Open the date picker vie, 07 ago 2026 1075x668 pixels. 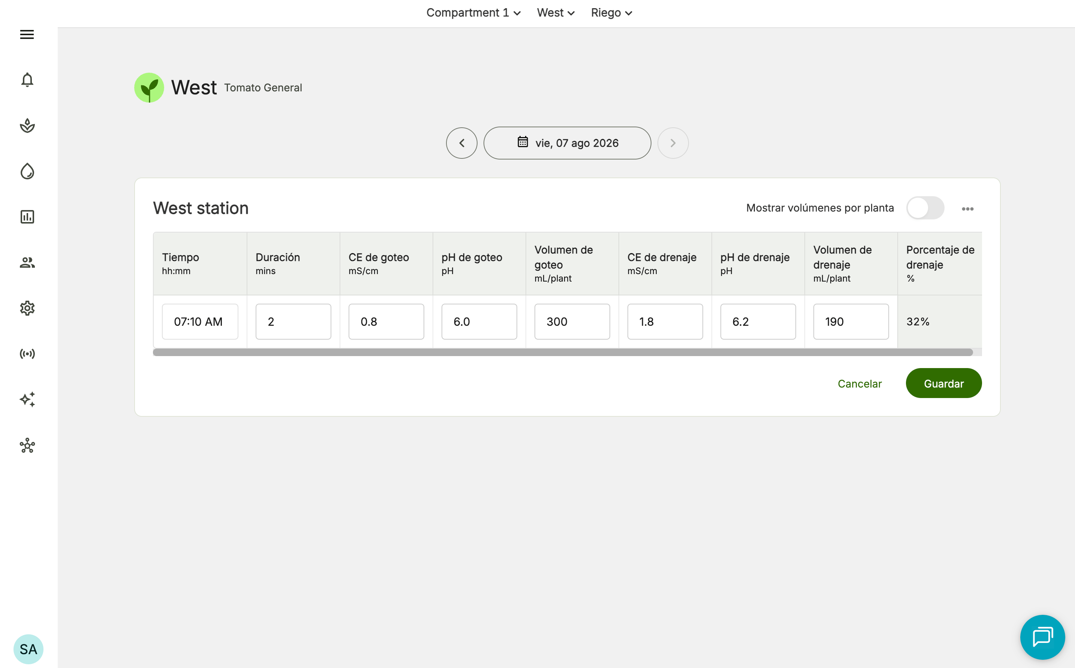[x=567, y=143]
